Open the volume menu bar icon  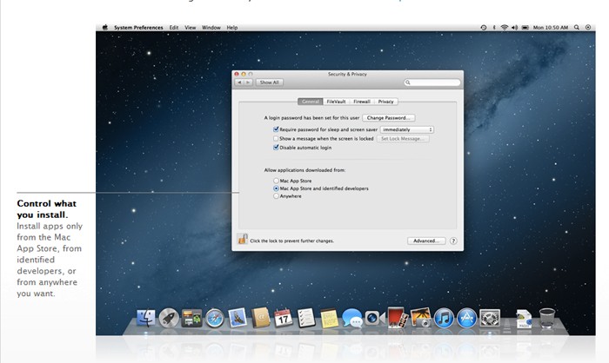[x=515, y=28]
